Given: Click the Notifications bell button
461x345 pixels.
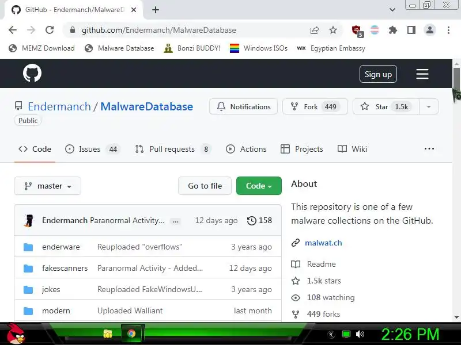Looking at the screenshot, I should tap(243, 106).
